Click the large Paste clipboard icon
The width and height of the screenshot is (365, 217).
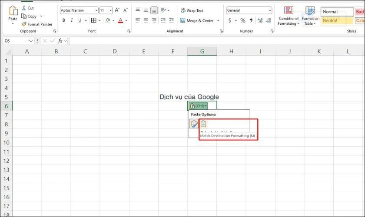coord(13,11)
